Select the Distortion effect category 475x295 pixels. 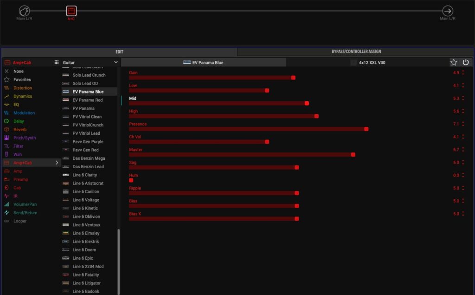coord(23,88)
